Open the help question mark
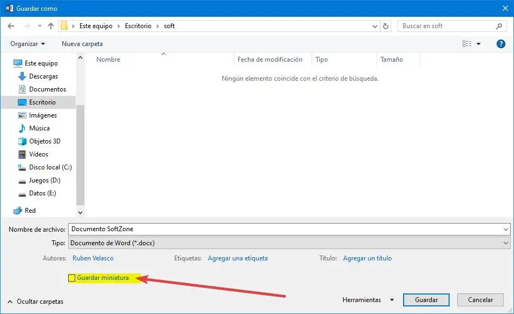This screenshot has height=314, width=514. [x=501, y=44]
